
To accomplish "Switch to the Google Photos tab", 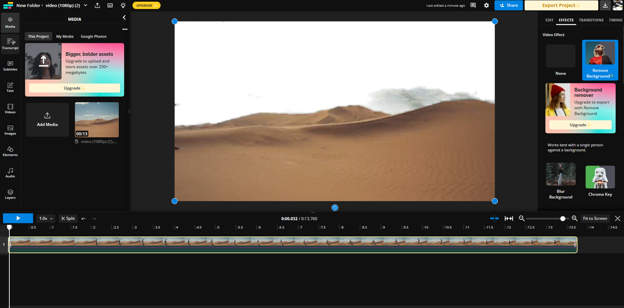I will (94, 37).
